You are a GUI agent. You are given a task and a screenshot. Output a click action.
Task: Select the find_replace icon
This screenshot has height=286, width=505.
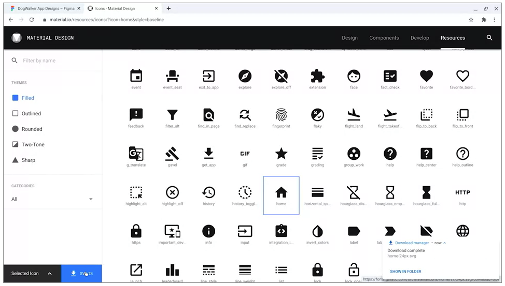click(x=245, y=115)
